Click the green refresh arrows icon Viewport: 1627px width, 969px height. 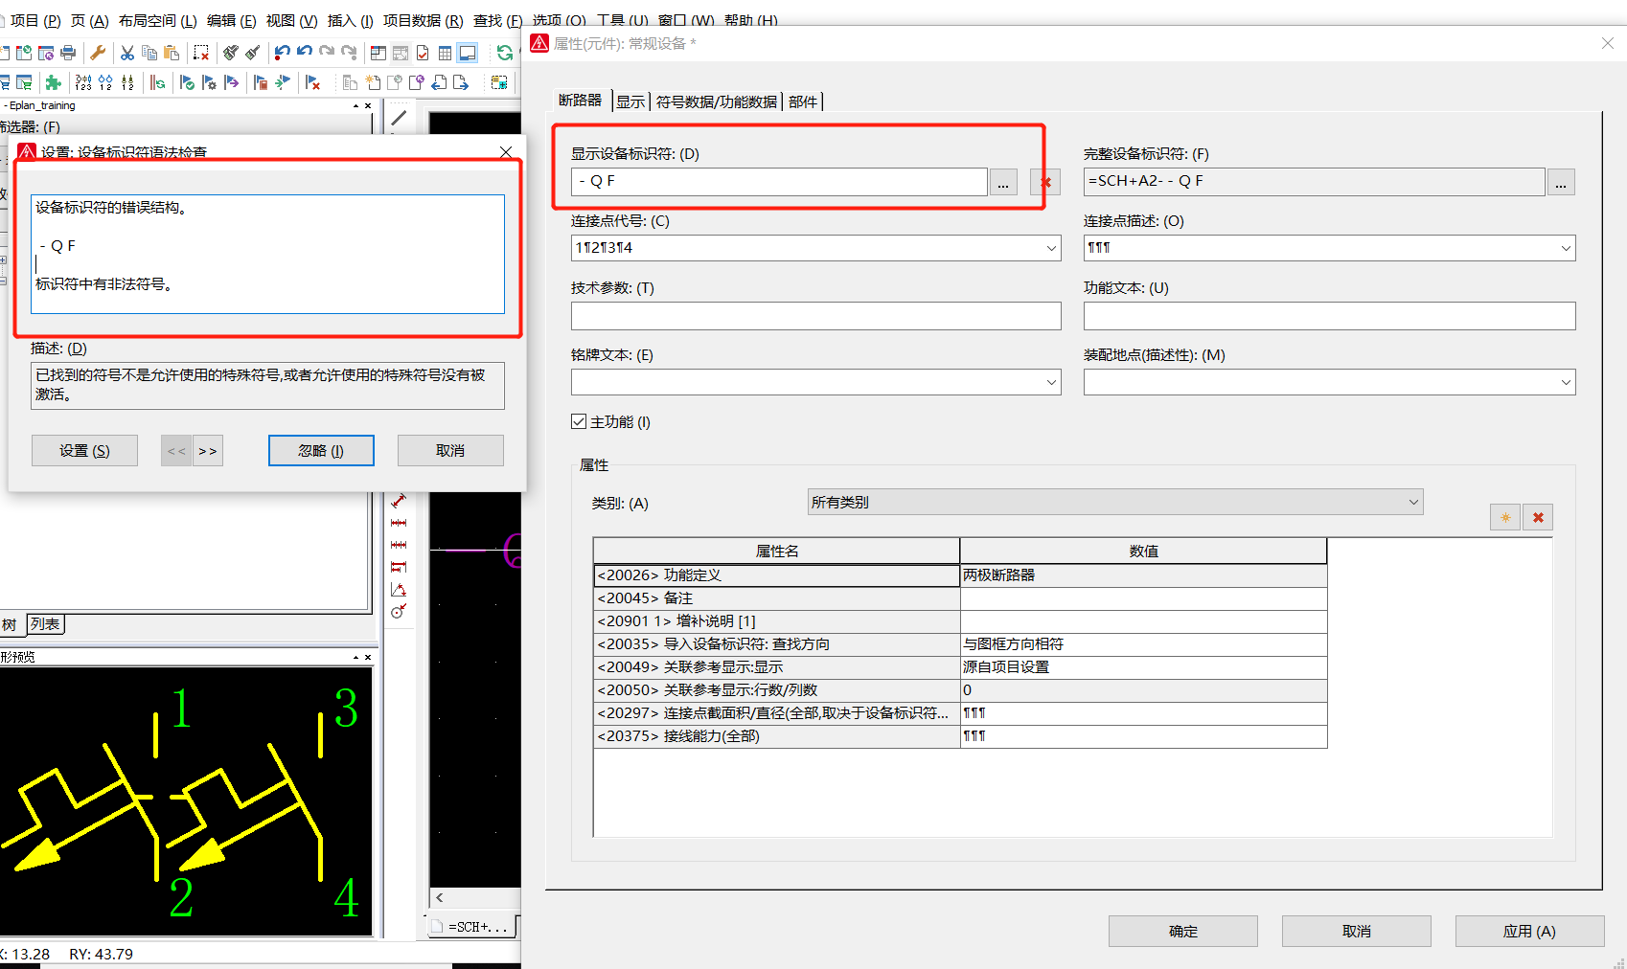[505, 53]
